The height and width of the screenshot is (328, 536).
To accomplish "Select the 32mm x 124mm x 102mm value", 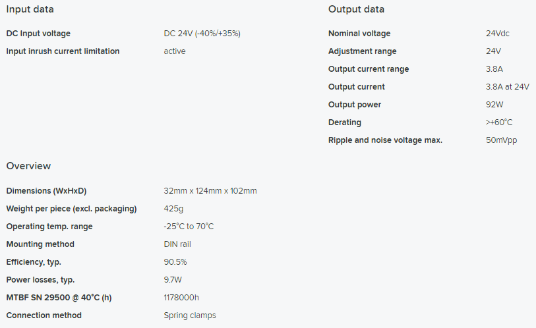I will tap(210, 190).
